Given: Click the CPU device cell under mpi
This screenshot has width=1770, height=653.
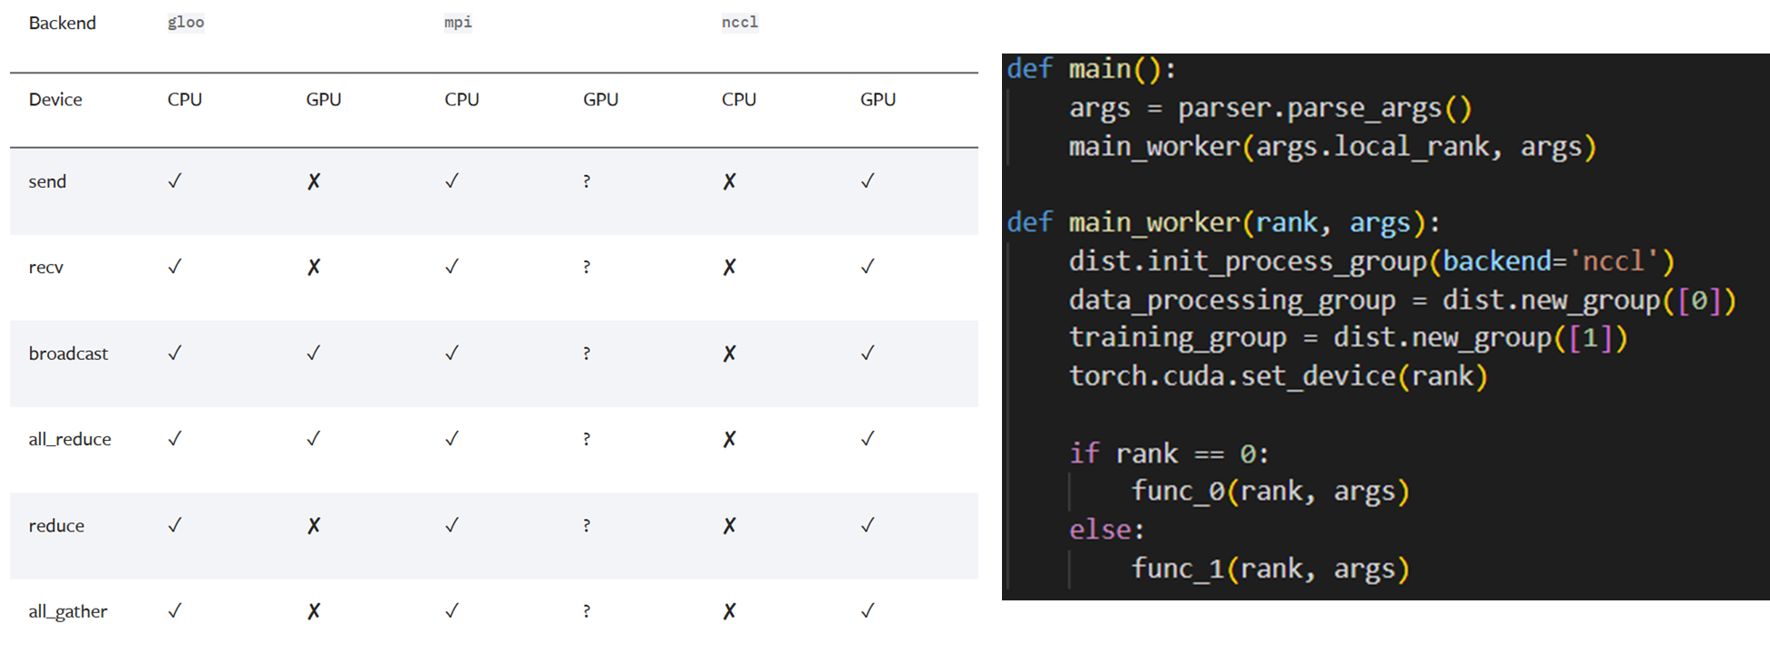Looking at the screenshot, I should [x=462, y=100].
